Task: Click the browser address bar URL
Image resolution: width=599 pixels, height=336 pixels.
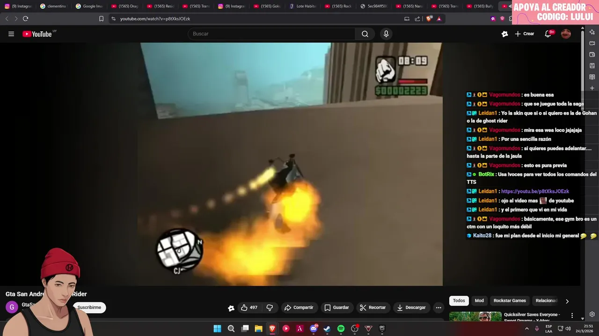Action: 155,19
